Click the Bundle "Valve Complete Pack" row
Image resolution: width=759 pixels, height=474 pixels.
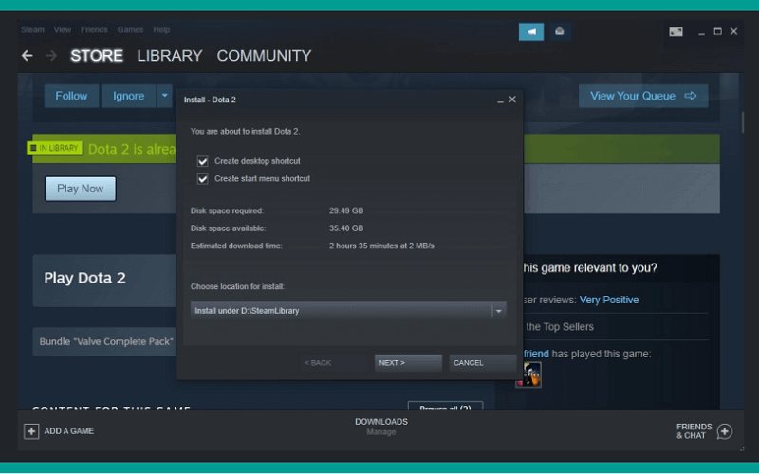(104, 341)
